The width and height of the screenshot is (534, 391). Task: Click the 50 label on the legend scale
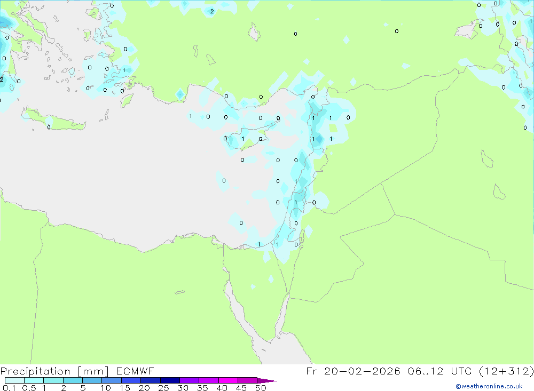pyautogui.click(x=261, y=388)
